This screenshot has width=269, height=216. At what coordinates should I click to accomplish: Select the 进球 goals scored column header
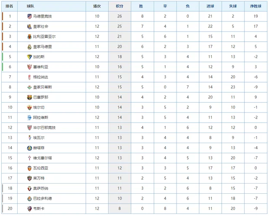(210, 6)
